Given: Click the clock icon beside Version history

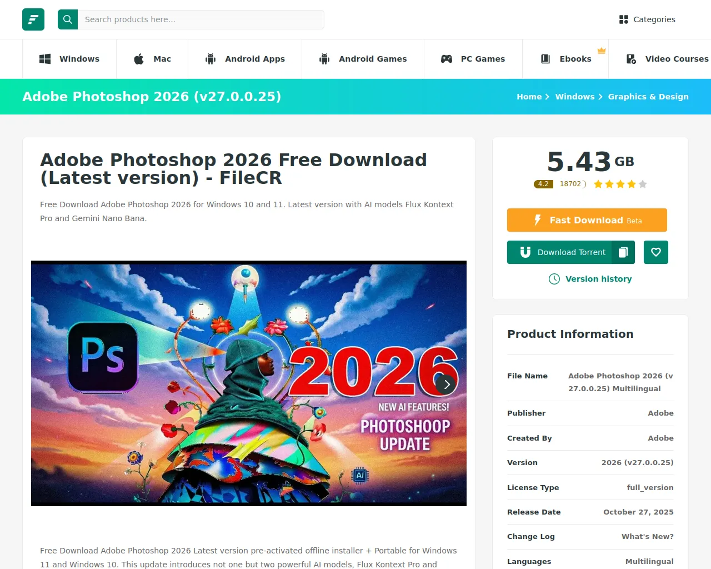Looking at the screenshot, I should coord(554,279).
